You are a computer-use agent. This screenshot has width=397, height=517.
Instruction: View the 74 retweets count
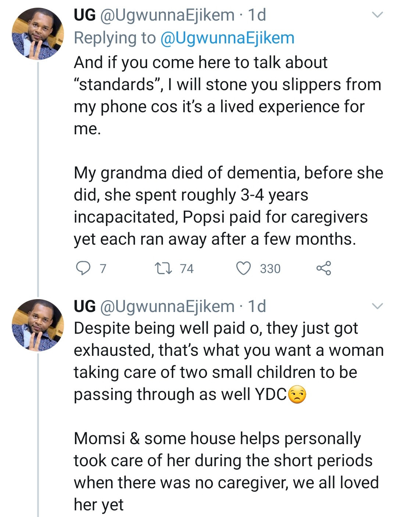tap(187, 269)
